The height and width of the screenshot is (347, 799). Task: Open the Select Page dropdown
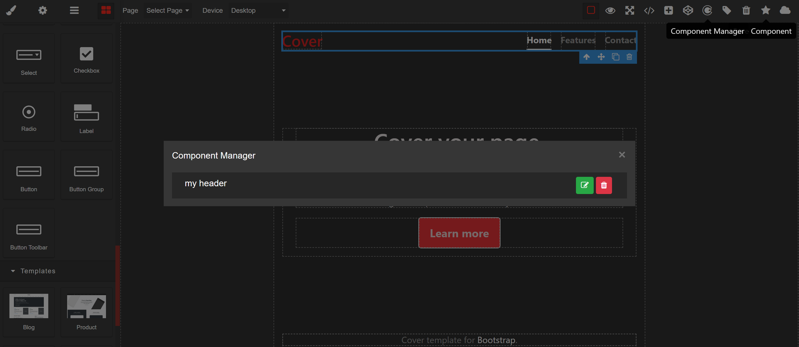168,11
